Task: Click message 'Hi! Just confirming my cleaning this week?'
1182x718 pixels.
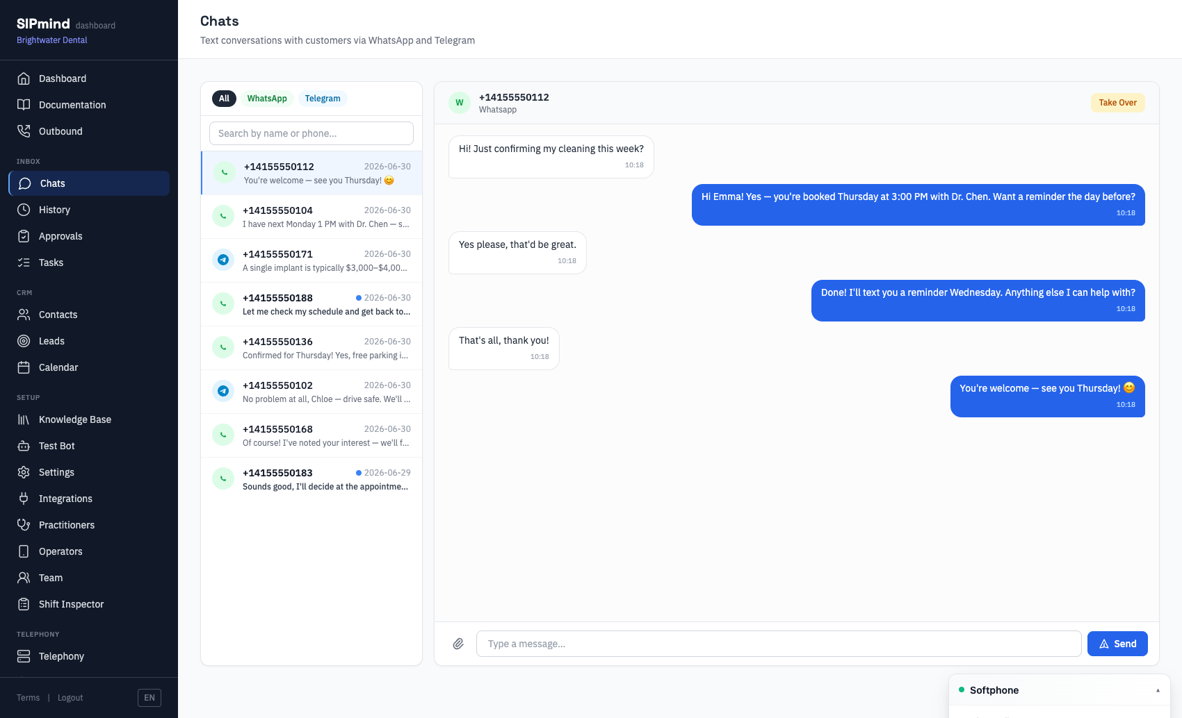Action: tap(551, 157)
